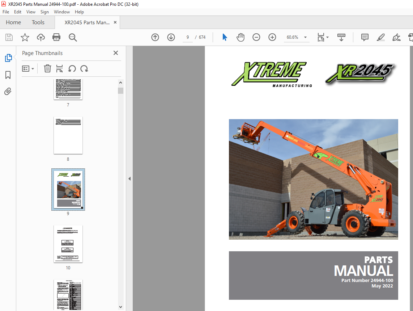
Task: Click the page number input field
Action: point(188,37)
